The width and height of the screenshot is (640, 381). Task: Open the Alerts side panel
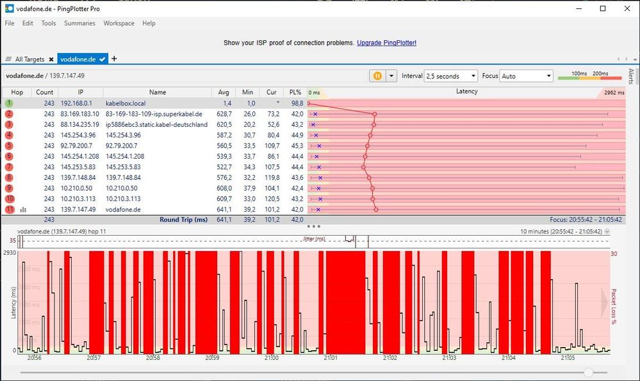pos(631,77)
